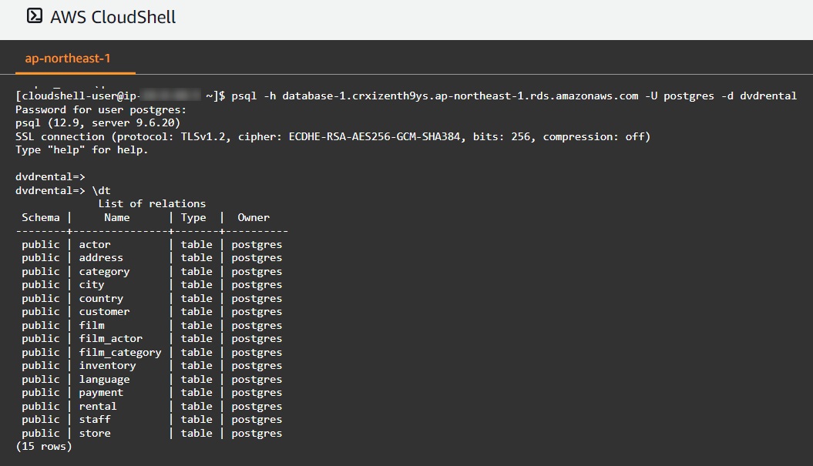
Task: Click the 'payment' table name
Action: tap(101, 392)
